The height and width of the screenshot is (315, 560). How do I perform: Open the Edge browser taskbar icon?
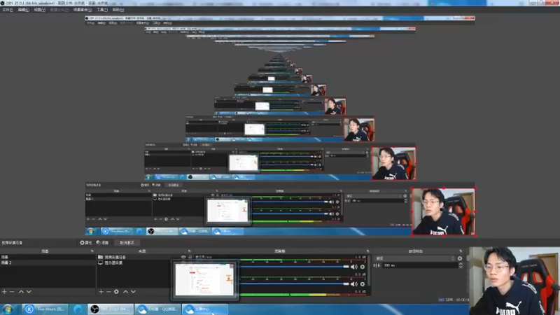tap(78, 309)
